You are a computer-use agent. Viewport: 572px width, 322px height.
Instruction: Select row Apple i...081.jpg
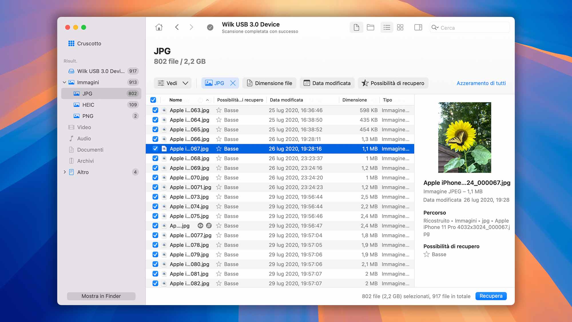click(280, 274)
